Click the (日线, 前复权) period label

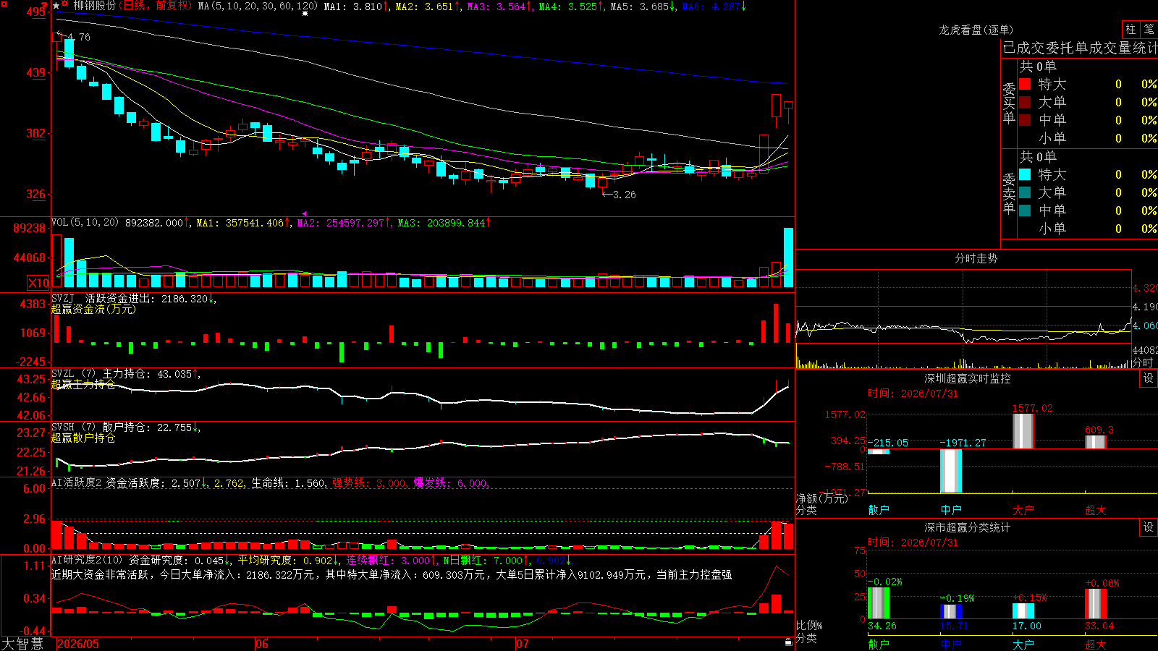click(x=156, y=6)
